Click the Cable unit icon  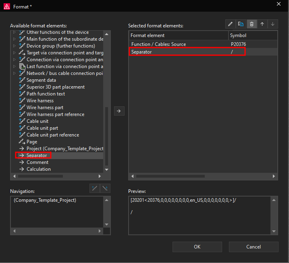click(x=22, y=121)
